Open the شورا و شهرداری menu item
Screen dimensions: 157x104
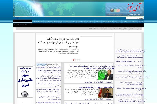(78, 21)
